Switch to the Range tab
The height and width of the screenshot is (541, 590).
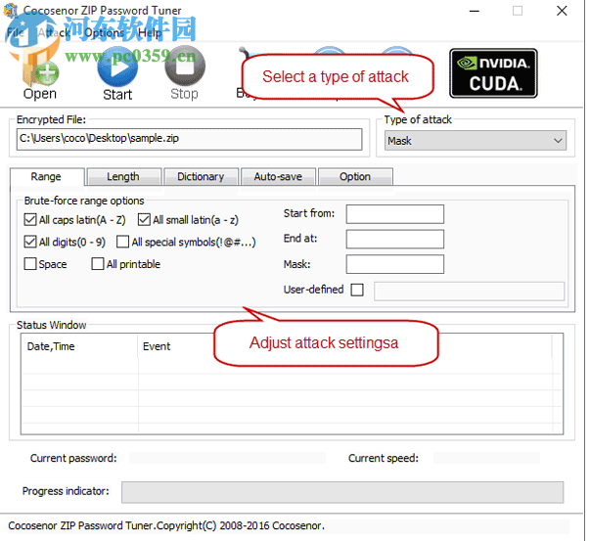tap(46, 176)
